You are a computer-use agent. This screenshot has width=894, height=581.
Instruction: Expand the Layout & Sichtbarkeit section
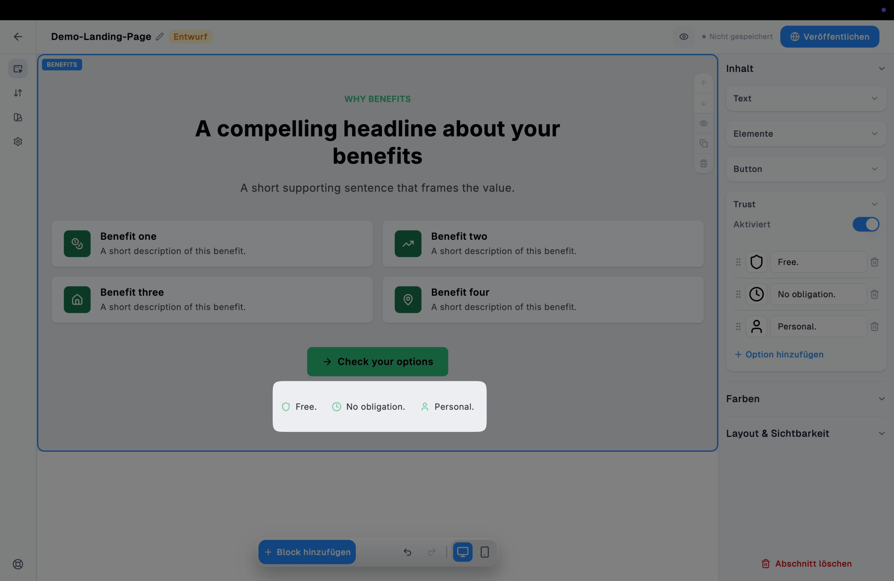pos(806,433)
